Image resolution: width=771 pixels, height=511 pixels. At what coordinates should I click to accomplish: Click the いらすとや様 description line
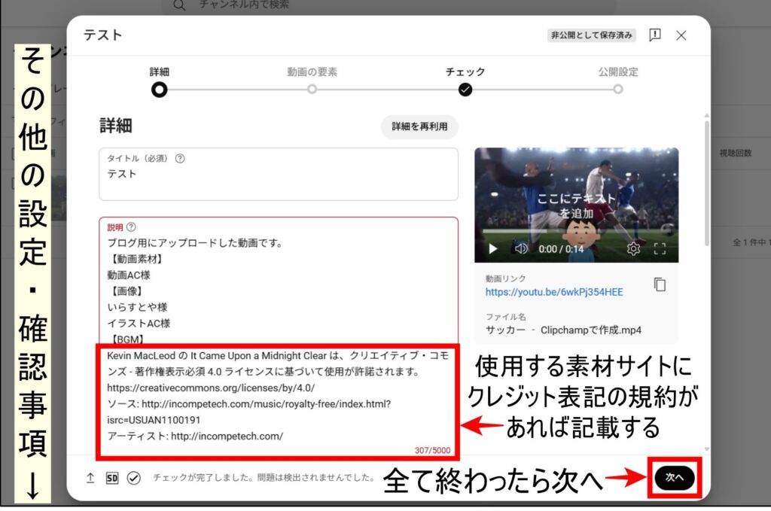click(x=137, y=307)
